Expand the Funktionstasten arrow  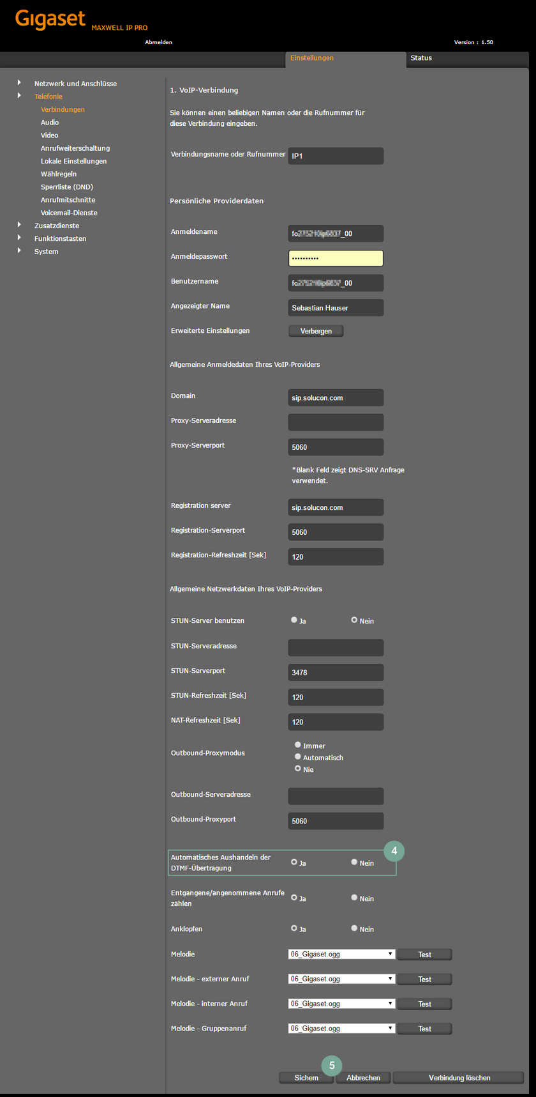[19, 238]
